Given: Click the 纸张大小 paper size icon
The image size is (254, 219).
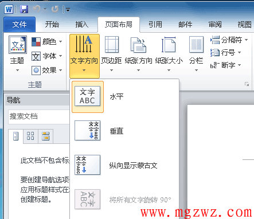Looking at the screenshot, I should tap(169, 45).
